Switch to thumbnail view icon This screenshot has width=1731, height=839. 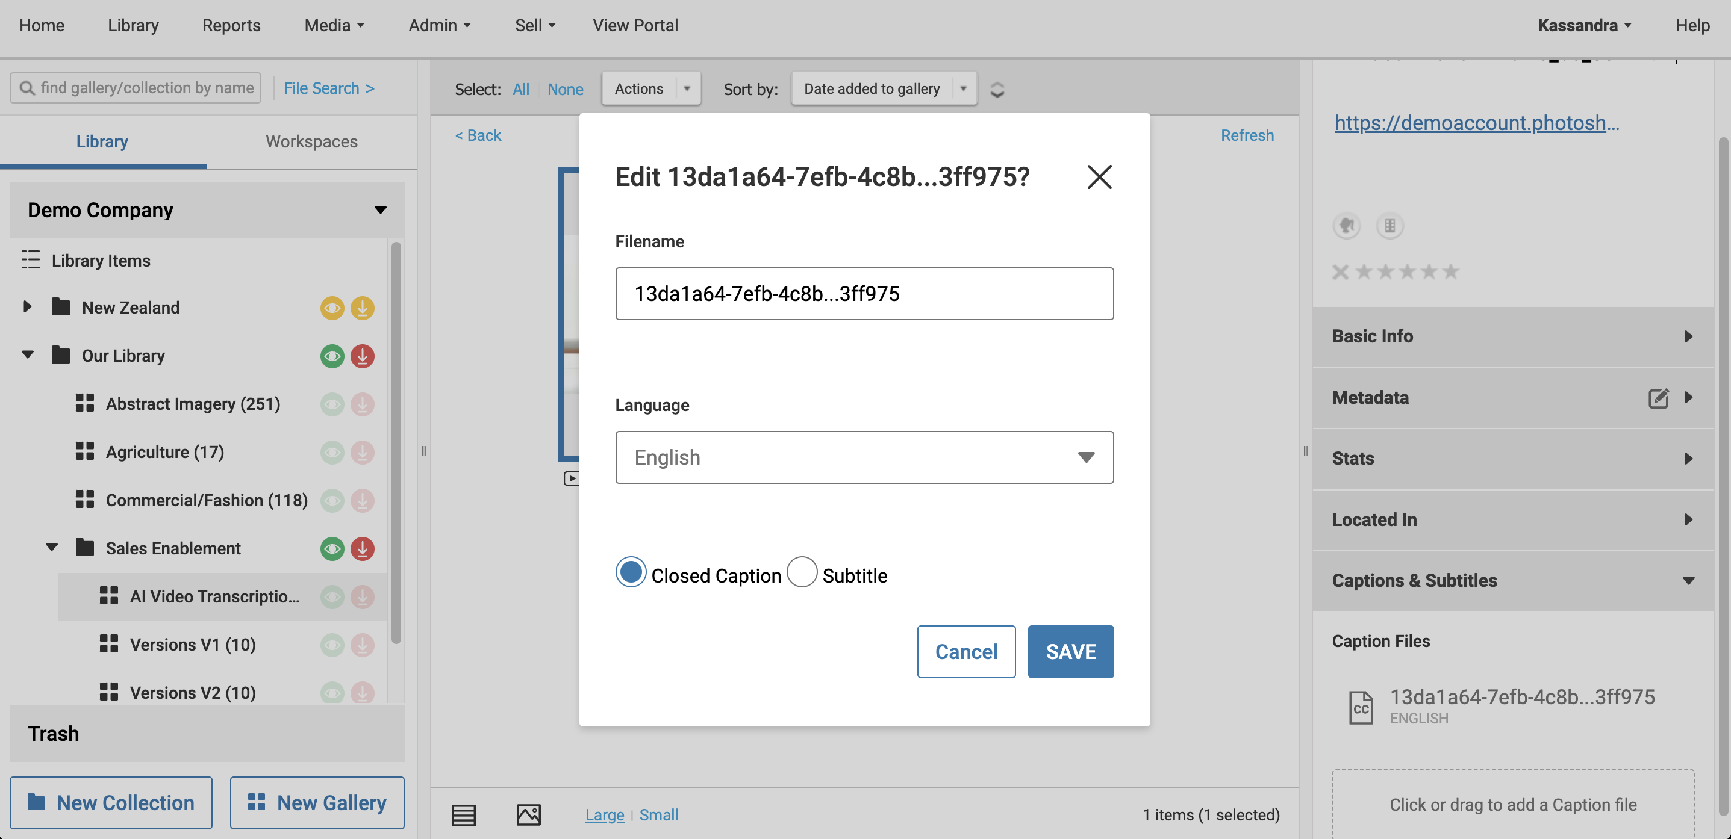pyautogui.click(x=529, y=815)
